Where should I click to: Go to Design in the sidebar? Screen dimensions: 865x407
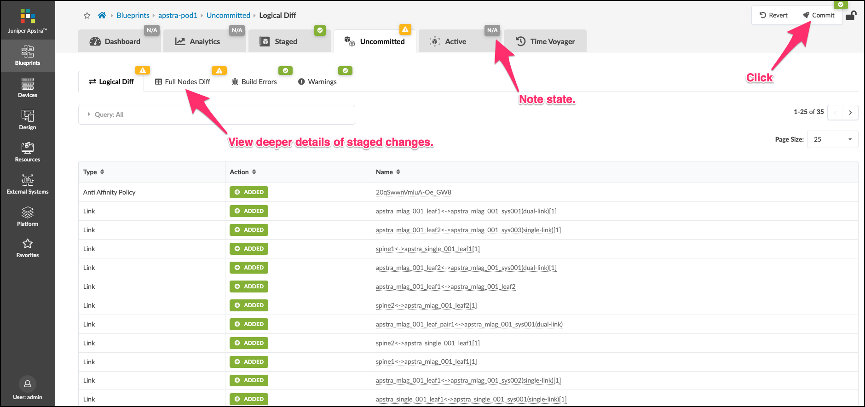pyautogui.click(x=28, y=120)
